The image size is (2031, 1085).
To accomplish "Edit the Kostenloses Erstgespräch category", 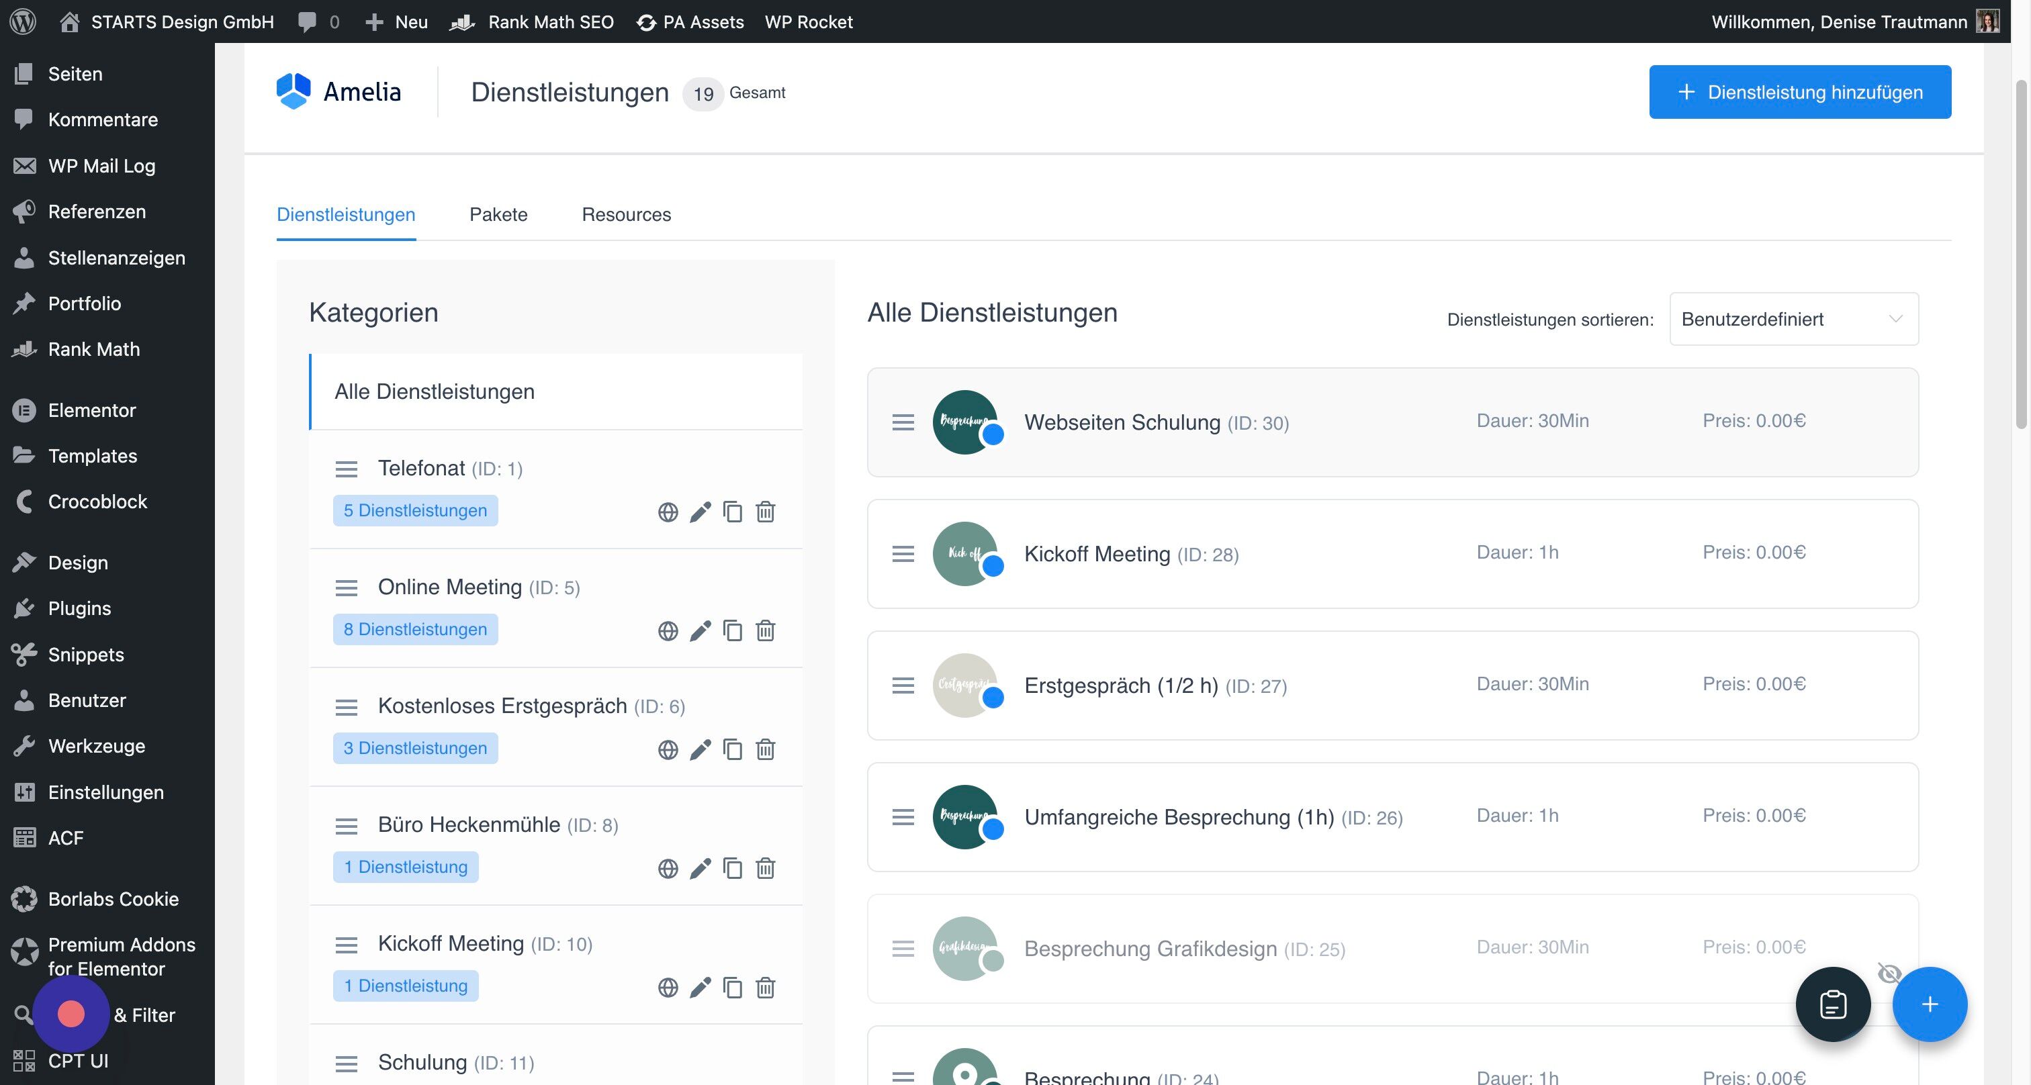I will (x=700, y=750).
